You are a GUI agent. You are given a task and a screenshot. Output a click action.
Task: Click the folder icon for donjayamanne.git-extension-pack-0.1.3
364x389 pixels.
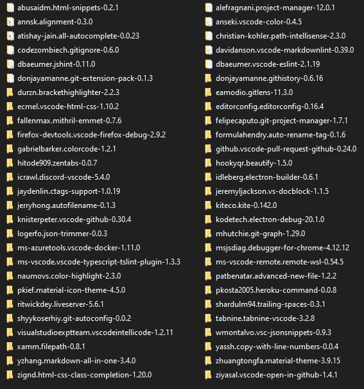tap(10, 78)
